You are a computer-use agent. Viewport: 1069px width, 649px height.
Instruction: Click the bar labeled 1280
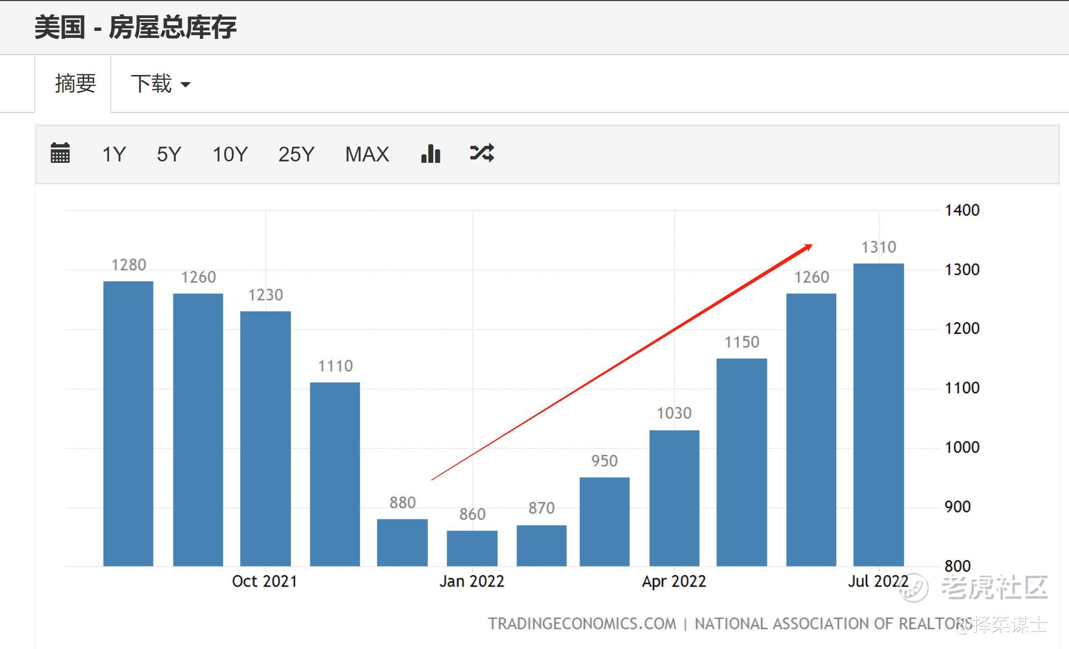[128, 423]
